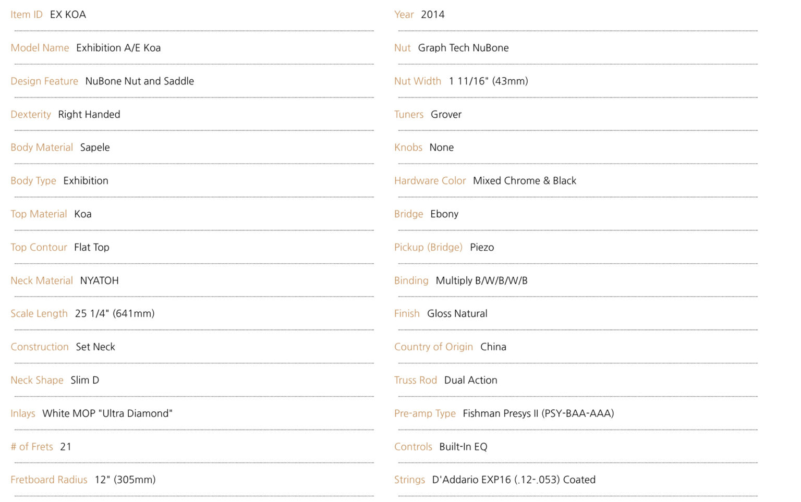Select the Model Name value Exhibition A/E Koa

point(118,48)
